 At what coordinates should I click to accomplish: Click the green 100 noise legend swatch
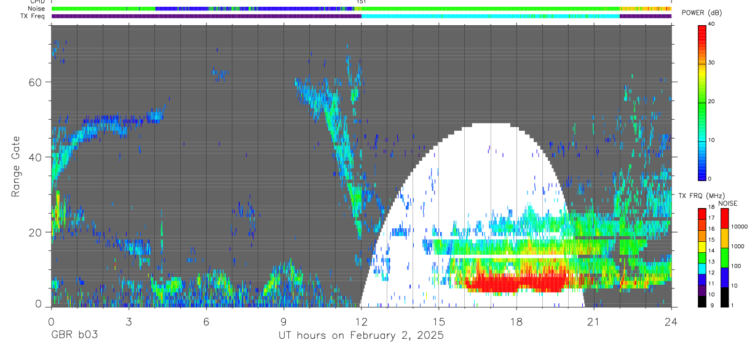(x=724, y=258)
